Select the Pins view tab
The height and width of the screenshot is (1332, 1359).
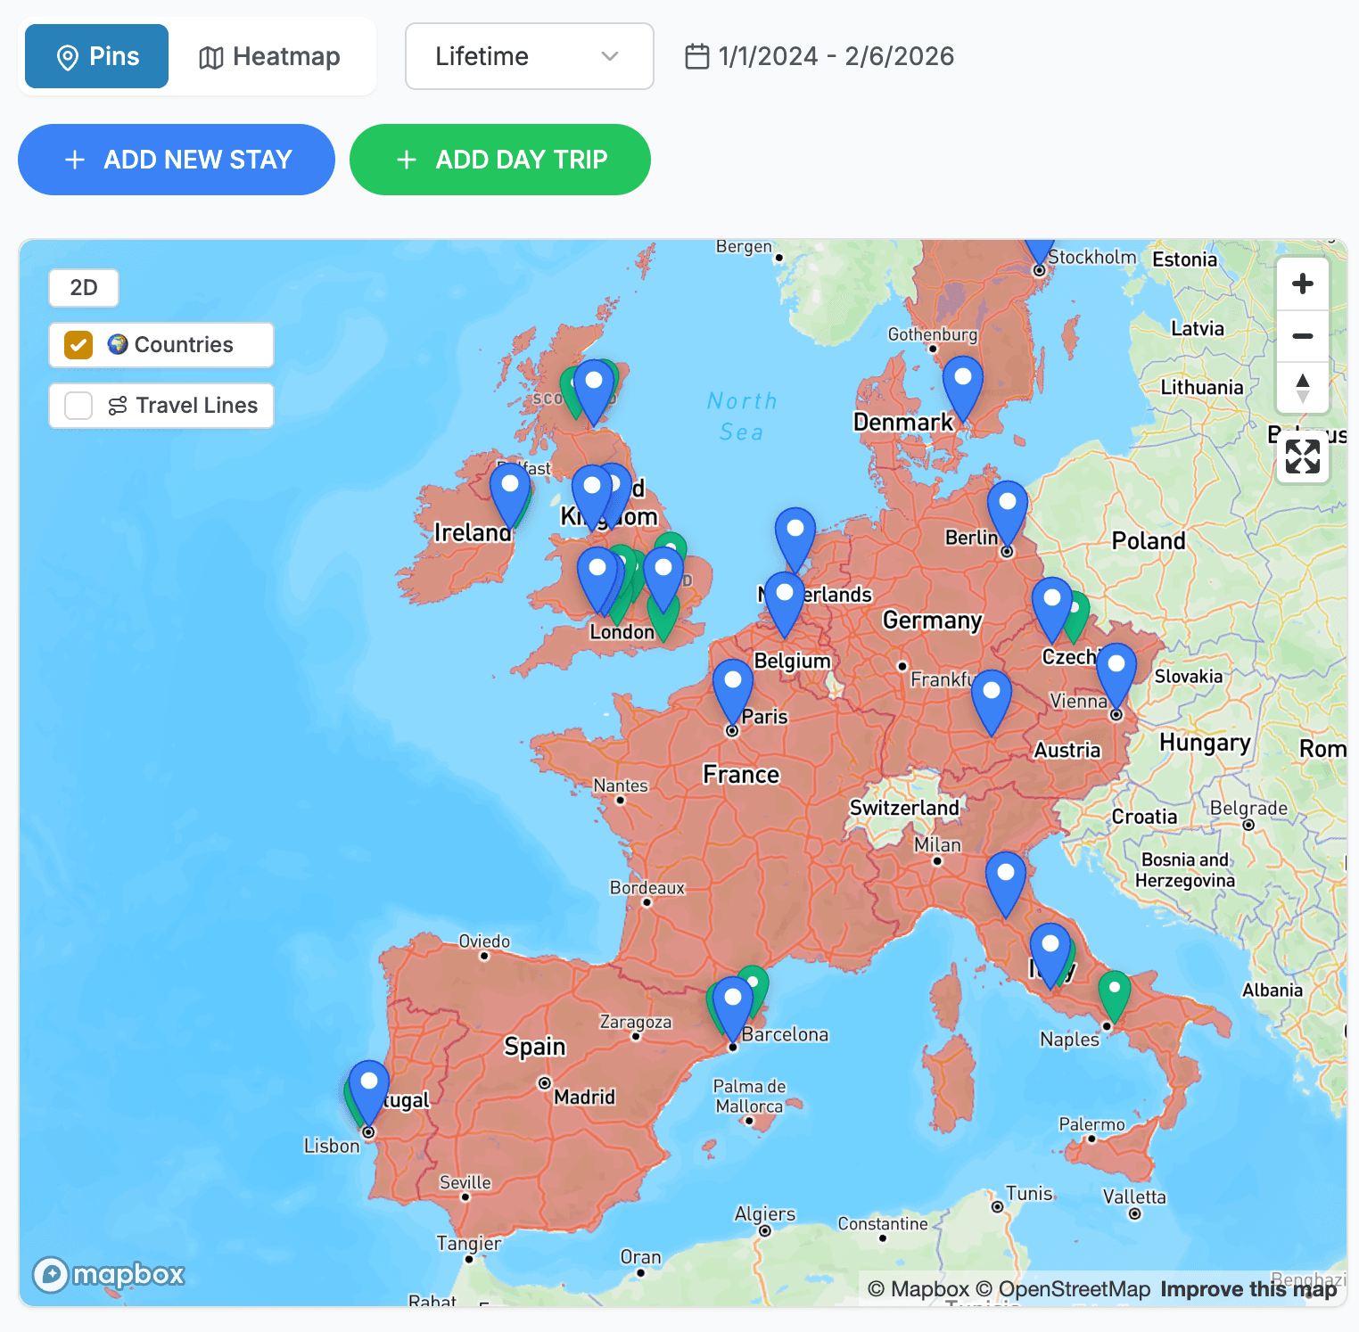[x=97, y=56]
